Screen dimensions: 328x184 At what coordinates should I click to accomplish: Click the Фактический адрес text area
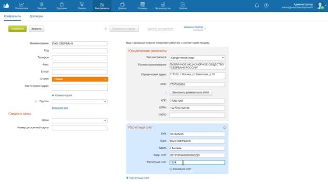(80, 87)
